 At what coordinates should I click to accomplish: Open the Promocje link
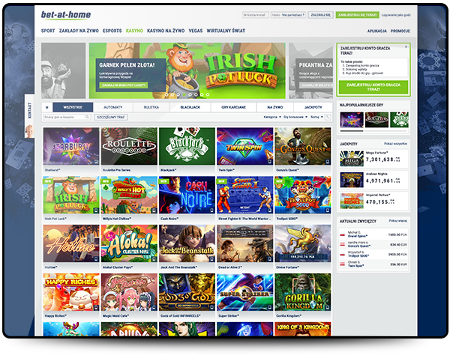click(x=400, y=31)
